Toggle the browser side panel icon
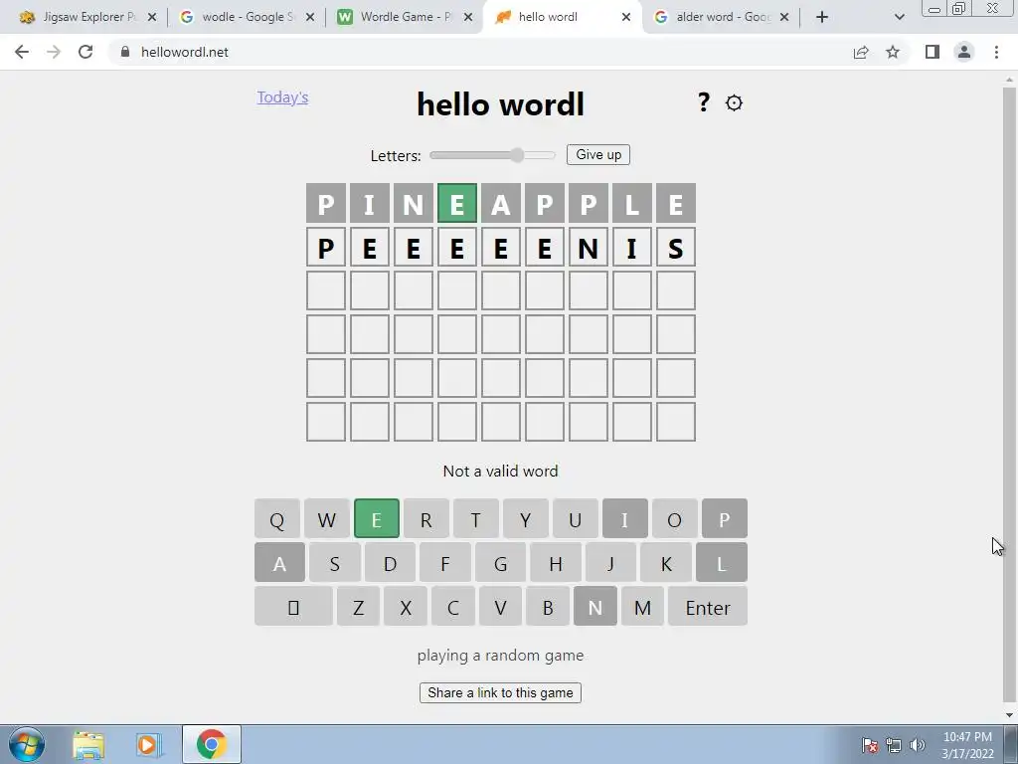Viewport: 1018px width, 764px height. (x=933, y=52)
